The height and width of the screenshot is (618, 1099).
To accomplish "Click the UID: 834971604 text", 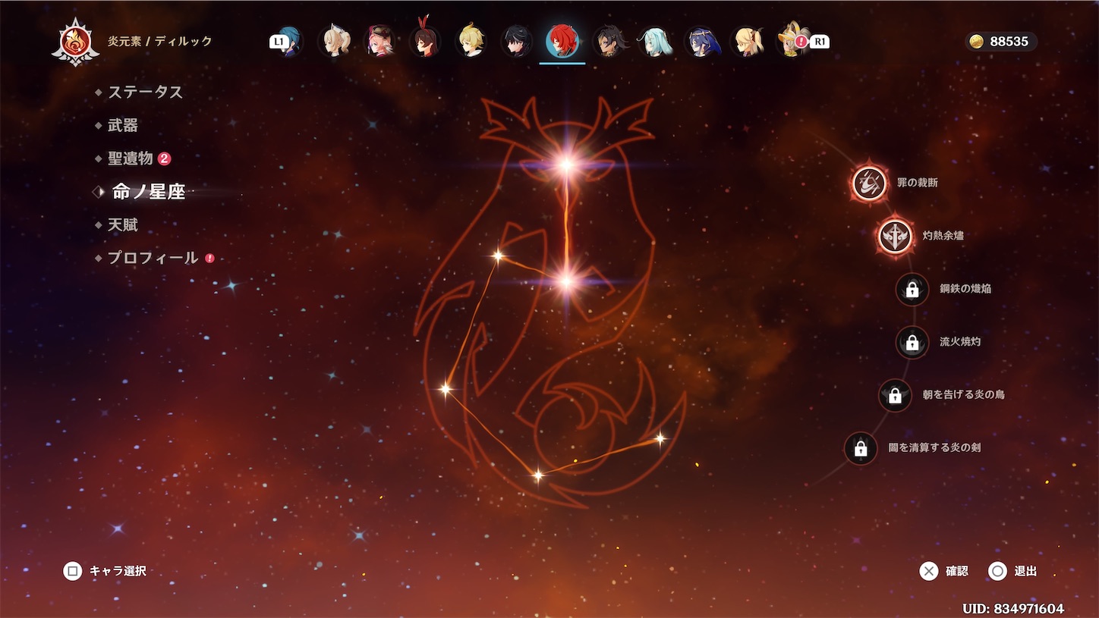I will click(x=1012, y=609).
